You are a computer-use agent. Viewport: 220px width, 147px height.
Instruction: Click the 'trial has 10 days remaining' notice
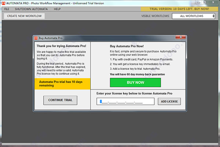pyautogui.click(x=62, y=84)
